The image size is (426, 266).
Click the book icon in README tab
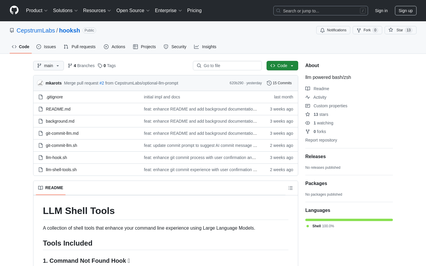[41, 188]
